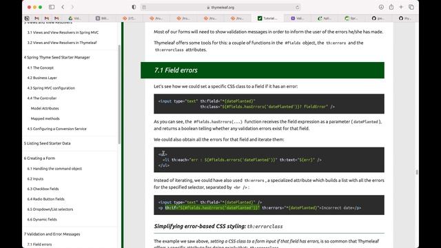Click the table of contents scrollbar
The image size is (441, 248).
(x=119, y=94)
